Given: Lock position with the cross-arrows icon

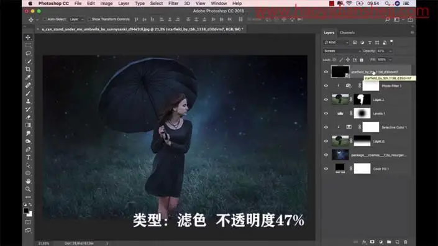Looking at the screenshot, I should coord(348,60).
